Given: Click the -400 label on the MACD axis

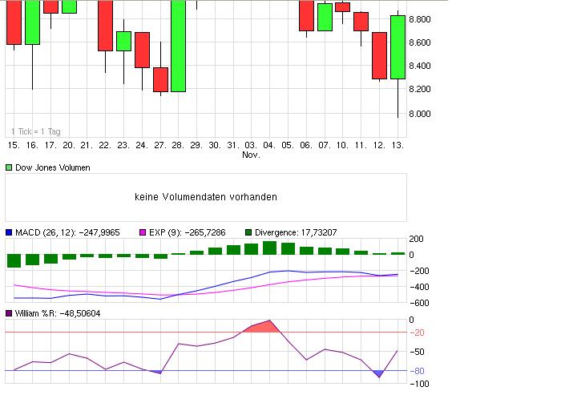Looking at the screenshot, I should click(x=419, y=287).
